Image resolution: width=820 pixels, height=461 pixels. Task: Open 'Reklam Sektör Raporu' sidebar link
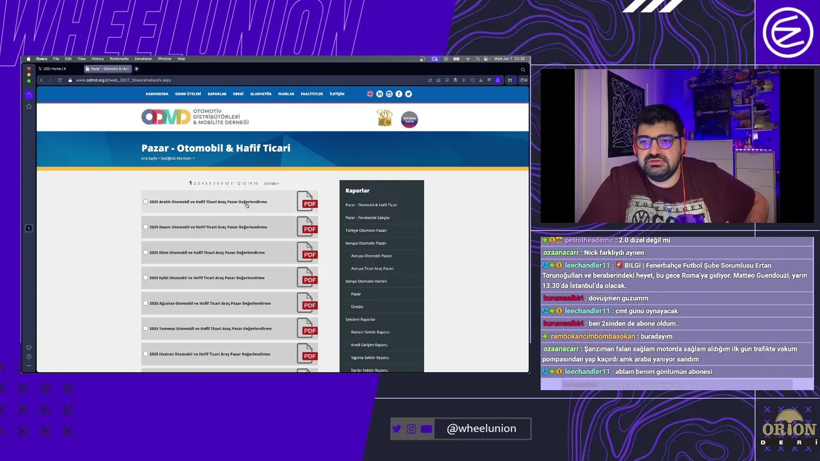tap(370, 332)
